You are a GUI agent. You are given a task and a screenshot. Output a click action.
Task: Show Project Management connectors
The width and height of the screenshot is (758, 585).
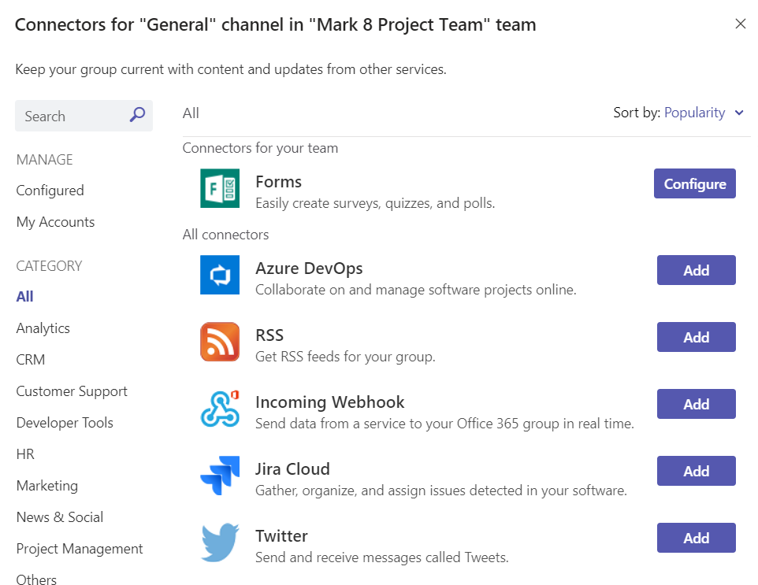pos(80,549)
